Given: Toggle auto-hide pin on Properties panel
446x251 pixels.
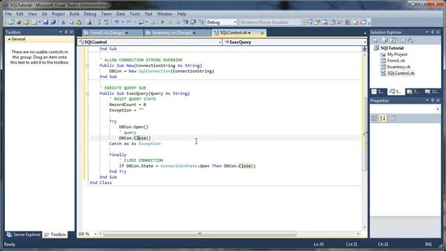Looking at the screenshot, I should (432, 100).
